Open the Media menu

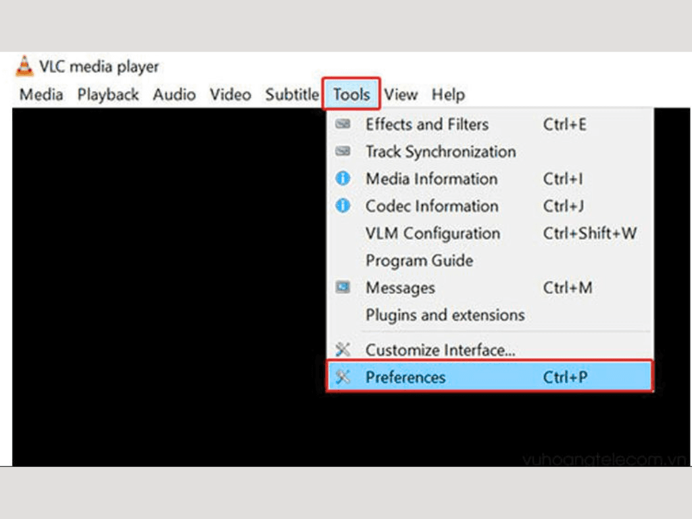[41, 95]
